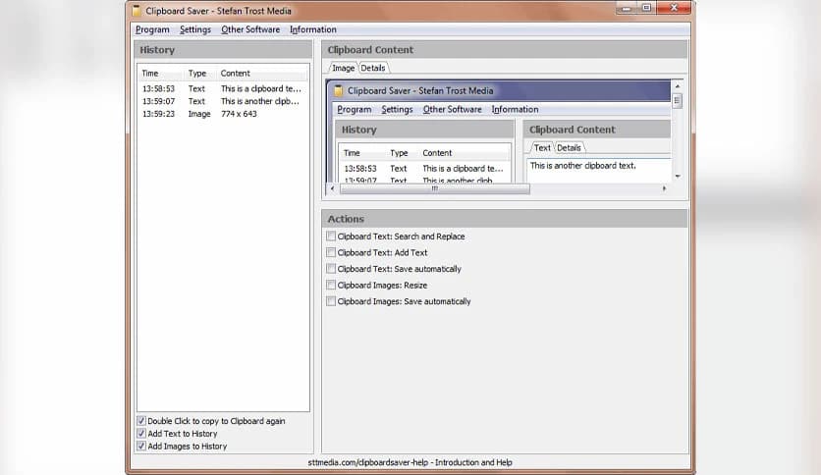
Task: Uncheck Add Images to History
Action: (x=141, y=446)
